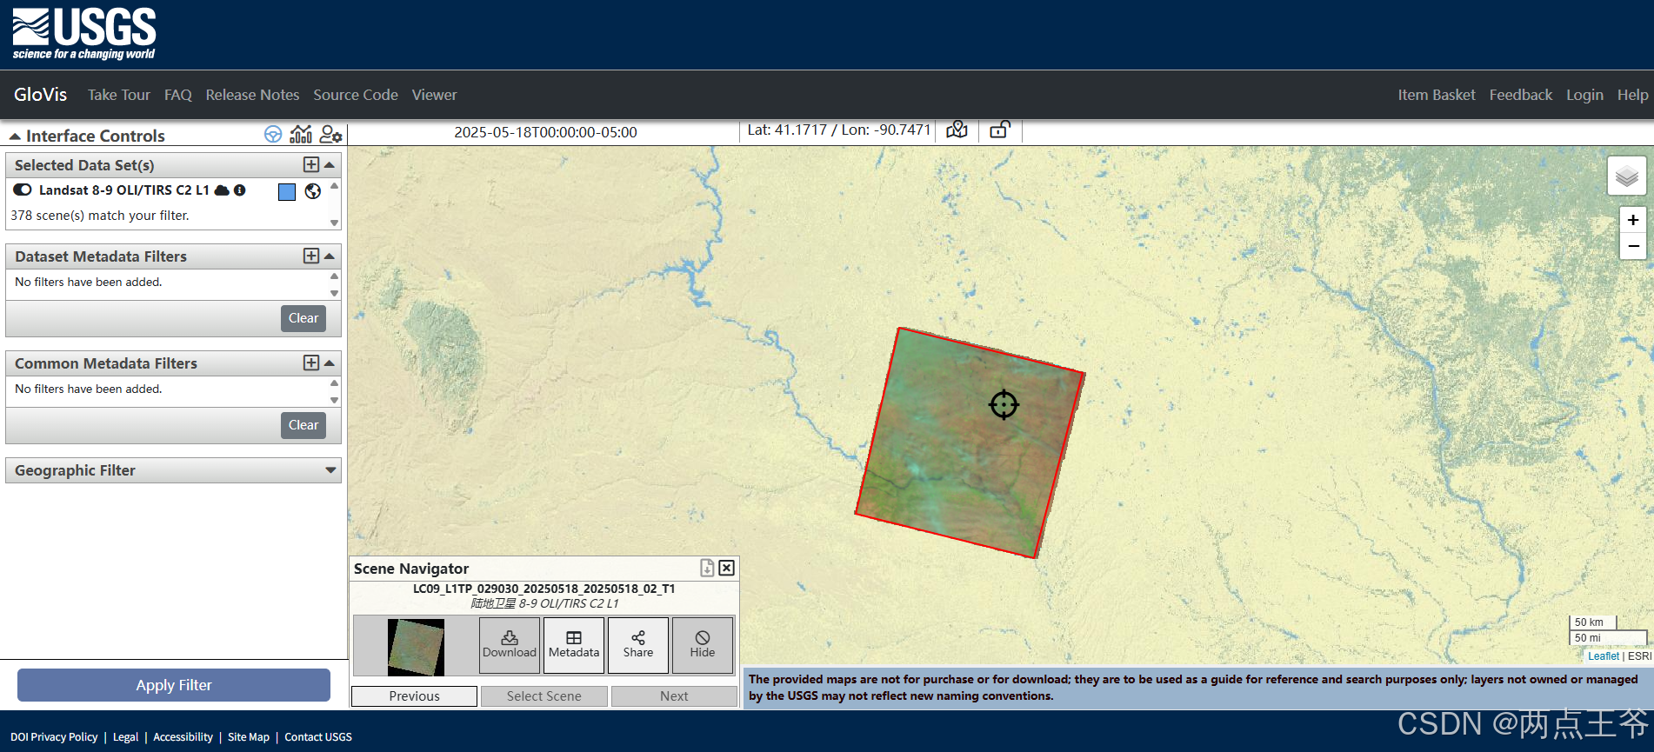Open the Feedback form
Viewport: 1654px width, 752px height.
point(1521,95)
